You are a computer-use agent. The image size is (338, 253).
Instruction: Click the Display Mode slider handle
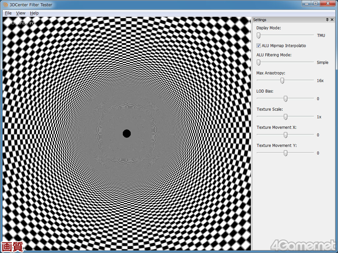click(x=259, y=35)
